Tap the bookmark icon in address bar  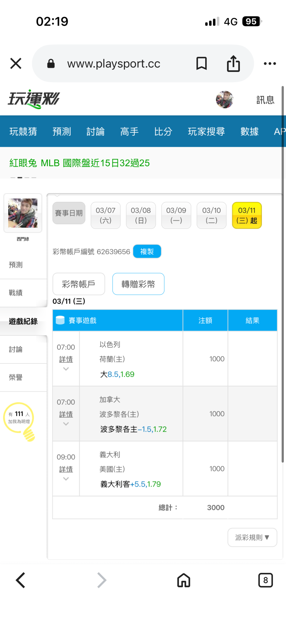(x=201, y=64)
